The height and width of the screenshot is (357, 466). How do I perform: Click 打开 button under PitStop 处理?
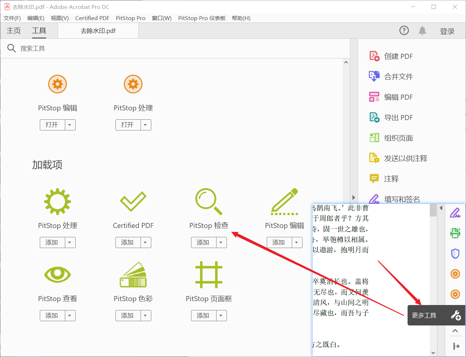pyautogui.click(x=128, y=125)
